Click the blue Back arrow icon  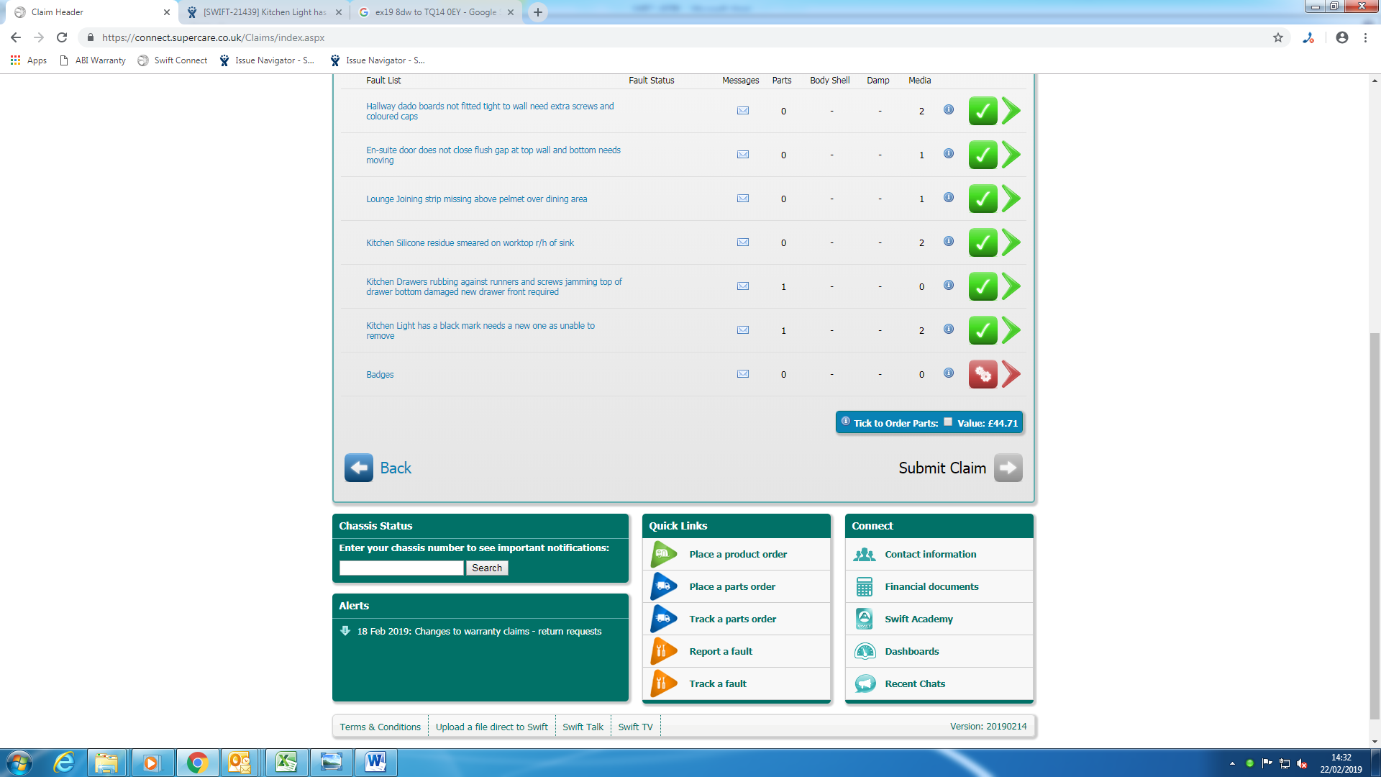pos(358,468)
